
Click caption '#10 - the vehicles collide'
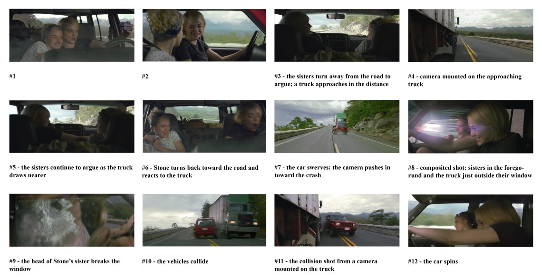175,261
